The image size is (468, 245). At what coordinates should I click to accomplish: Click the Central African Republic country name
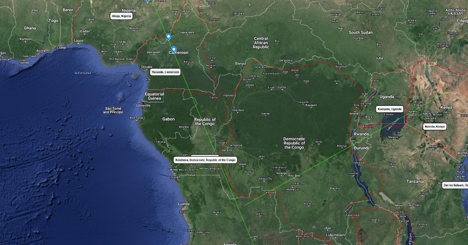[x=261, y=43]
